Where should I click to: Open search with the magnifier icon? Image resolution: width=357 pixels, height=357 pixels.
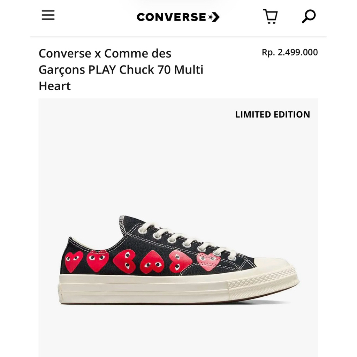pos(308,16)
